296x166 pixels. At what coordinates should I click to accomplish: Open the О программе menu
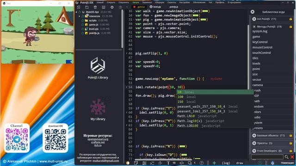pos(234,2)
